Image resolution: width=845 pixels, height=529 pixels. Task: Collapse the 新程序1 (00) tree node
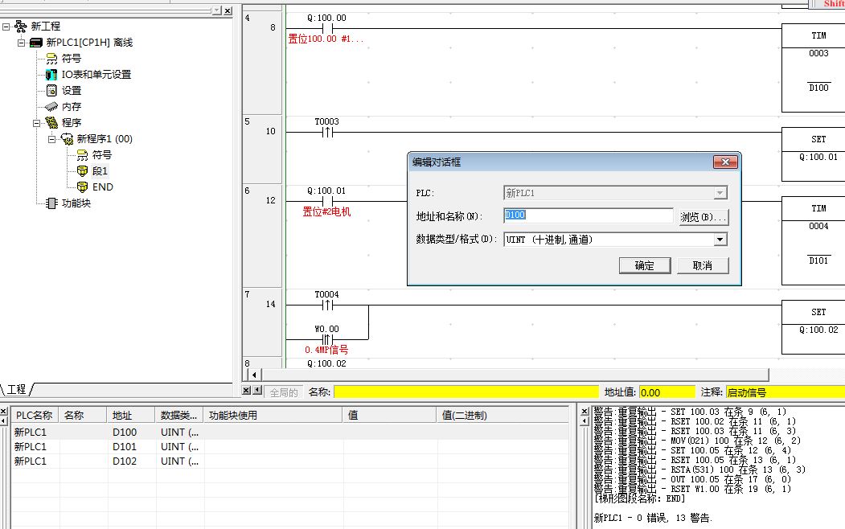coord(52,139)
